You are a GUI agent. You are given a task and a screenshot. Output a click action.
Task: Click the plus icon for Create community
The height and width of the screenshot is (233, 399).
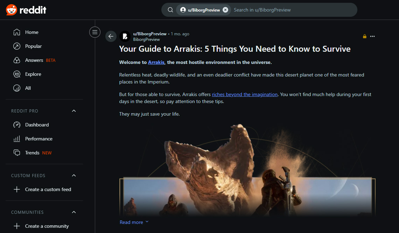coord(17,226)
